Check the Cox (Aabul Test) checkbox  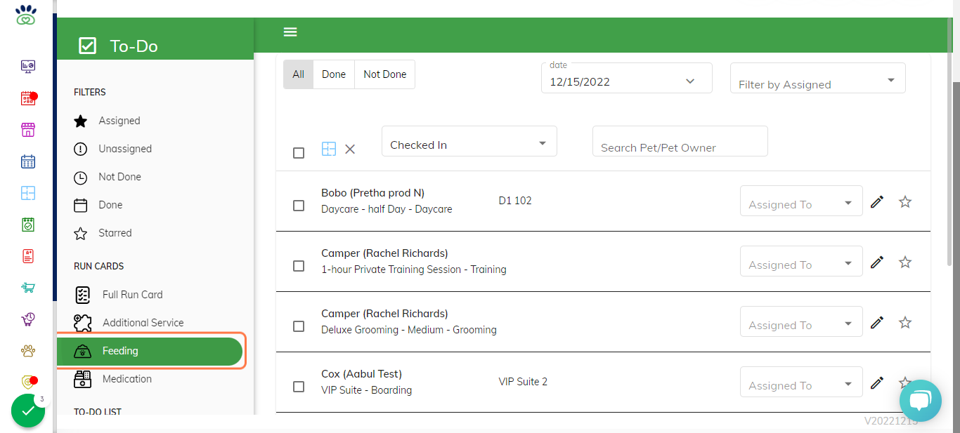point(299,387)
